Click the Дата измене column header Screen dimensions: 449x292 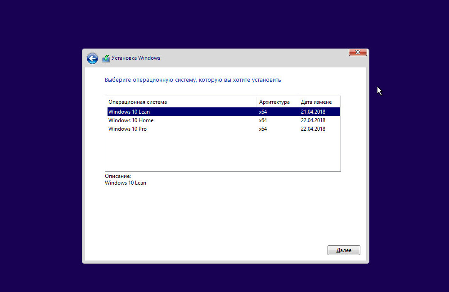point(319,102)
